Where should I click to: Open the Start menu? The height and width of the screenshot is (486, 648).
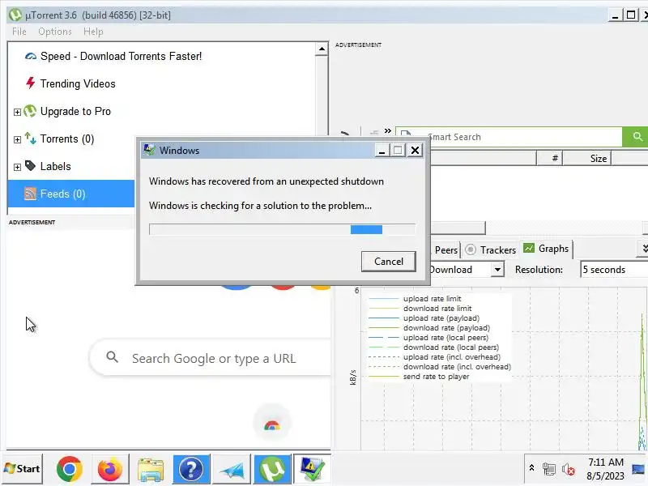click(23, 469)
